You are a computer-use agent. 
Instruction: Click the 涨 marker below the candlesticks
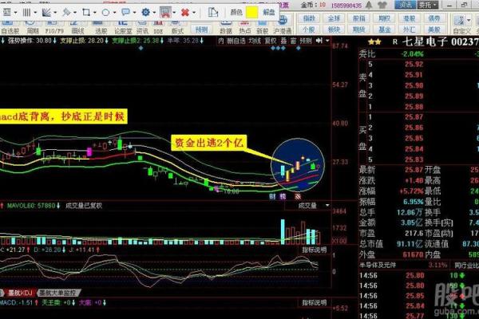[298, 197]
